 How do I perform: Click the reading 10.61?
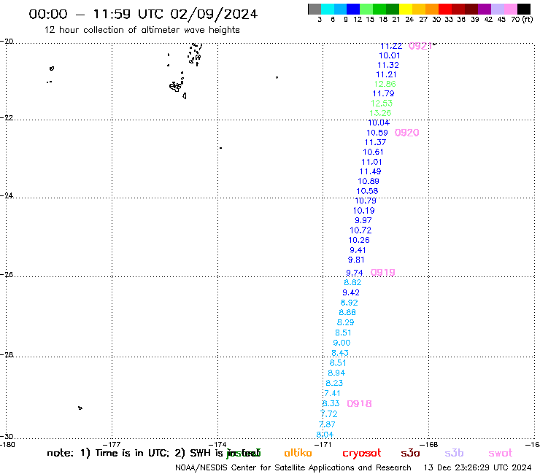pyautogui.click(x=373, y=152)
